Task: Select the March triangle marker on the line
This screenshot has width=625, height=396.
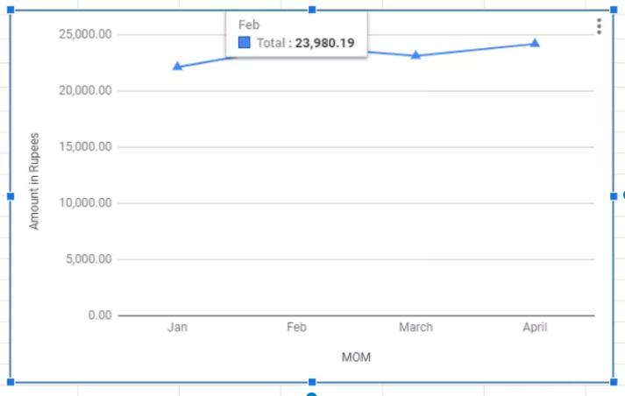Action: pyautogui.click(x=415, y=55)
